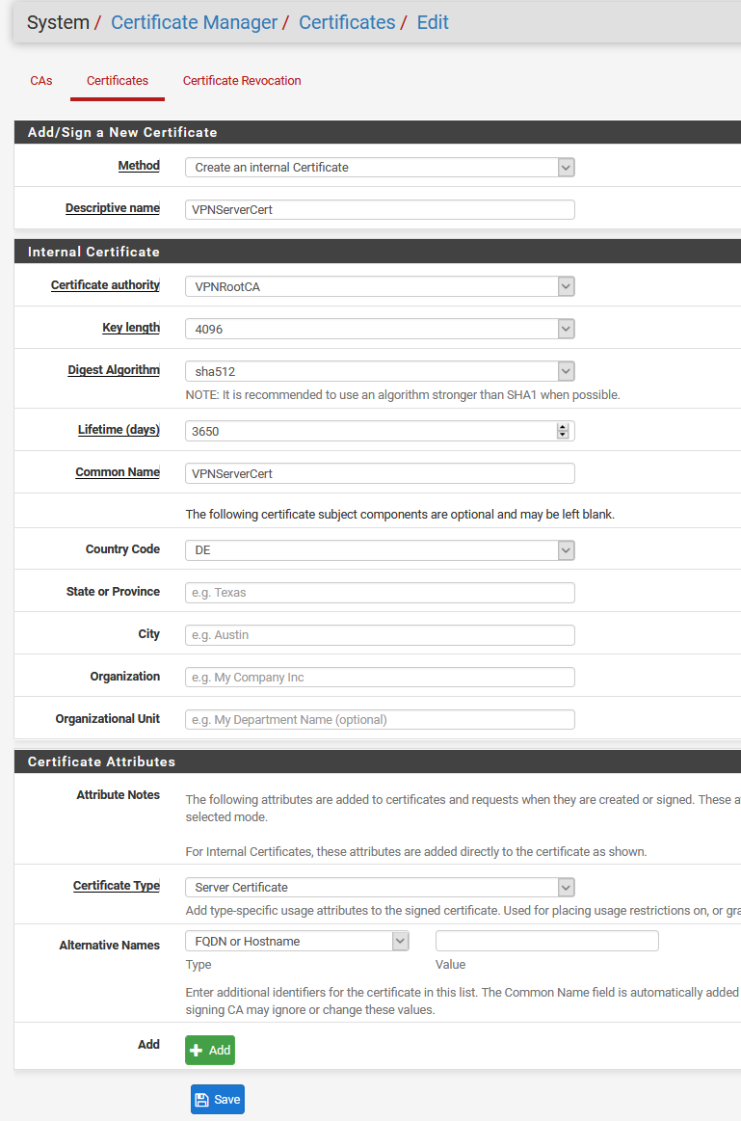Focus the Organization text field
Viewport: 741px width, 1121px height.
click(x=380, y=678)
